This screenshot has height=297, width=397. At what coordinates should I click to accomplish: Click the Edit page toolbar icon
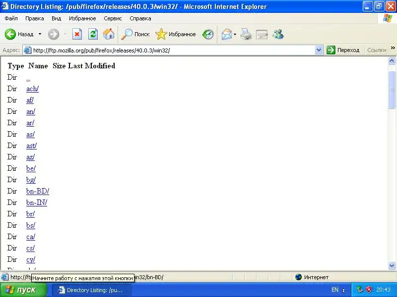262,34
